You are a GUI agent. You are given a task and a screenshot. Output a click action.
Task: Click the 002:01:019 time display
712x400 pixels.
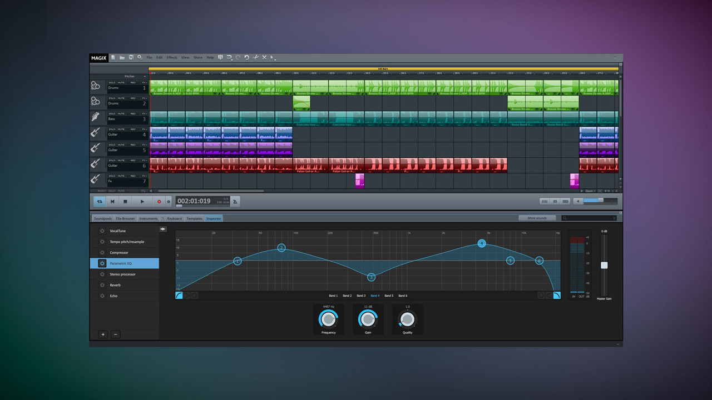click(x=194, y=201)
